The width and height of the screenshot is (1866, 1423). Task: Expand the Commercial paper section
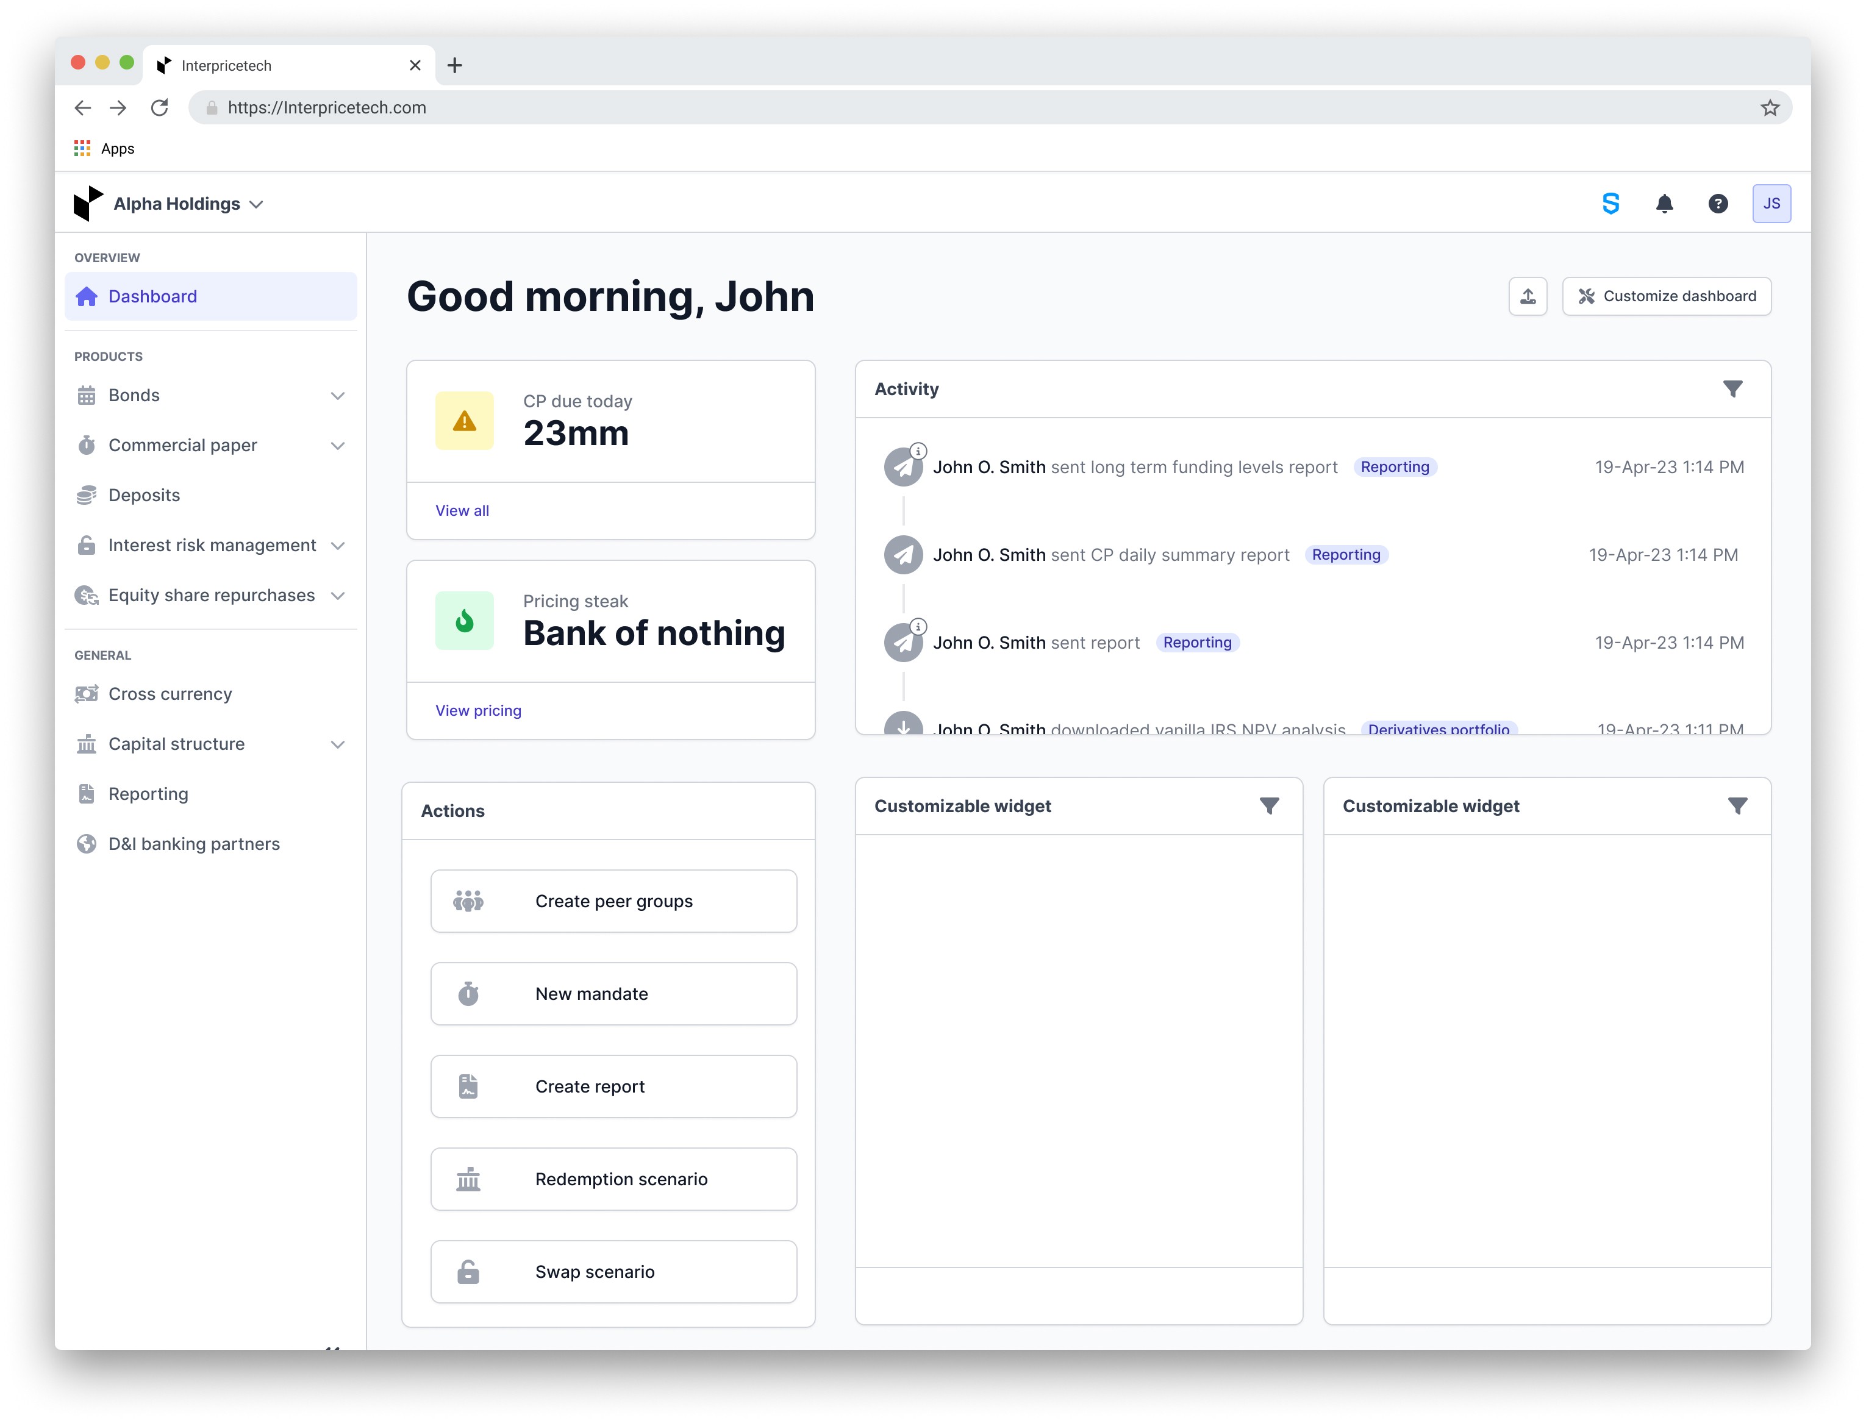click(x=337, y=446)
